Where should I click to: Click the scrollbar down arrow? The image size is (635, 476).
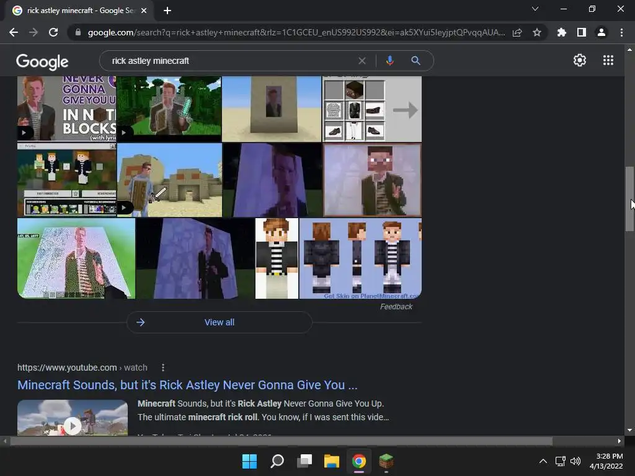pos(629,430)
